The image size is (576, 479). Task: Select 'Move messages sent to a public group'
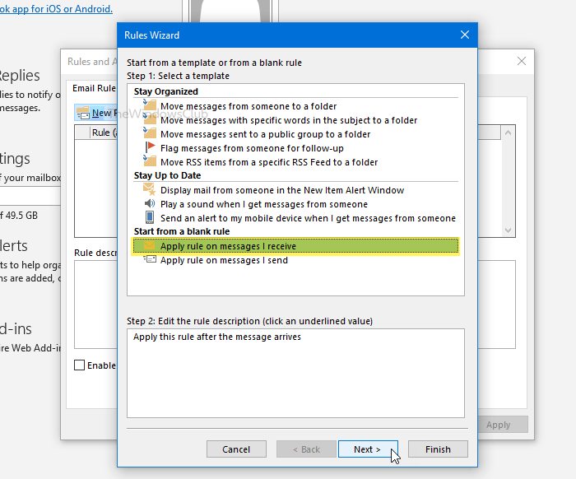(x=265, y=134)
